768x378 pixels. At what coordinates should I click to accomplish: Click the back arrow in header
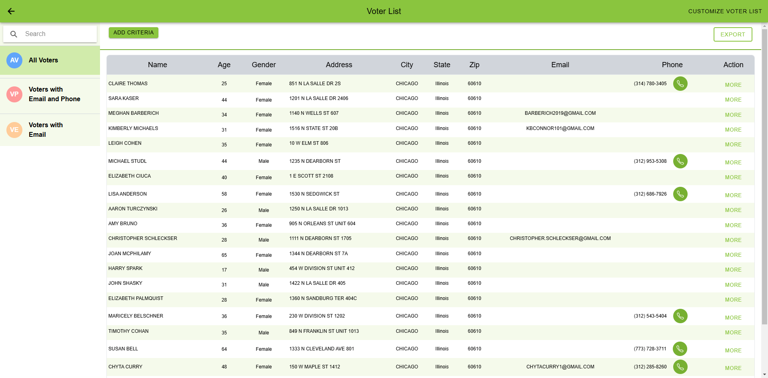click(11, 11)
